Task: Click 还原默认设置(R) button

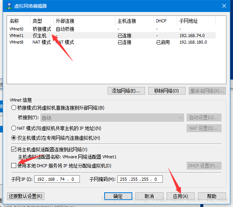Action: click(25, 196)
